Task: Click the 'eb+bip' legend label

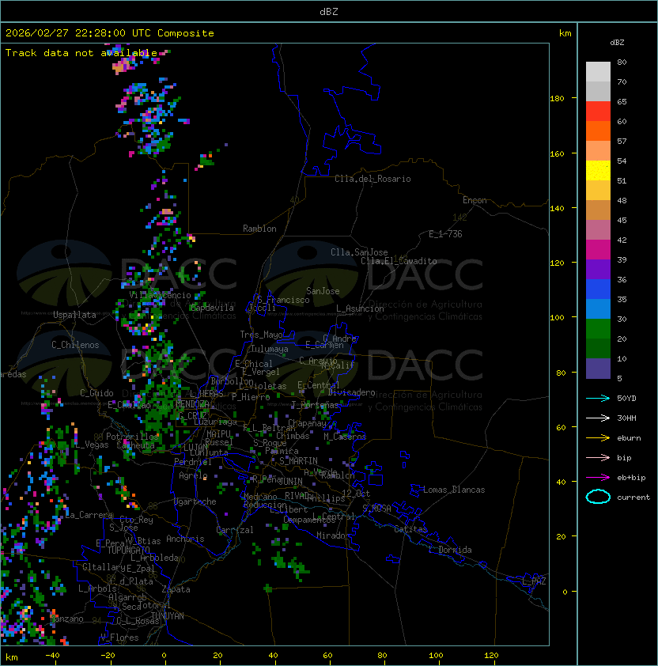Action: click(631, 478)
